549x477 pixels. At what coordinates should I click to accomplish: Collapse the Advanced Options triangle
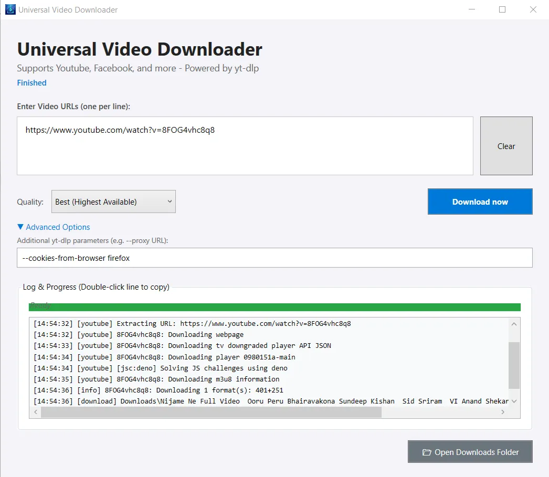tap(20, 227)
